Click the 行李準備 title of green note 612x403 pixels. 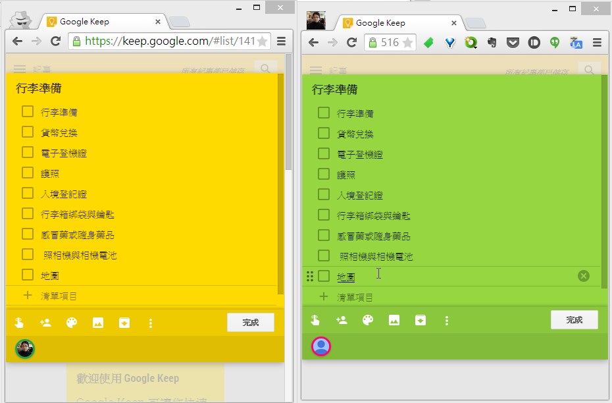[x=335, y=90]
